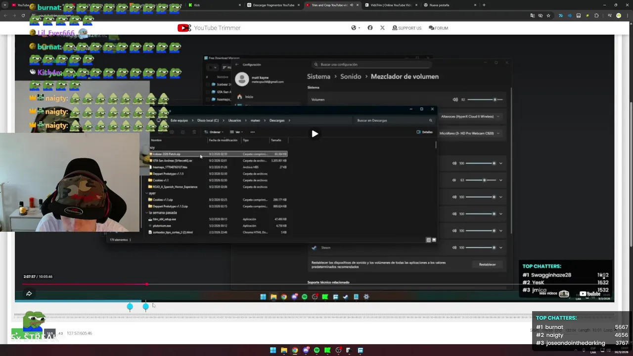Play the embedded YouTube video
633x356 pixels.
click(315, 133)
